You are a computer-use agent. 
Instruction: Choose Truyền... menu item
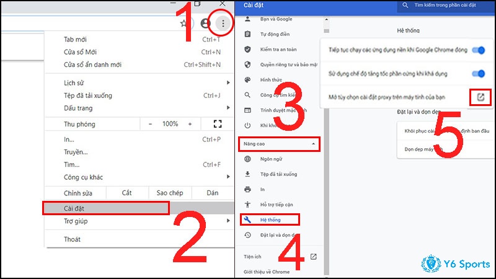[x=139, y=152]
